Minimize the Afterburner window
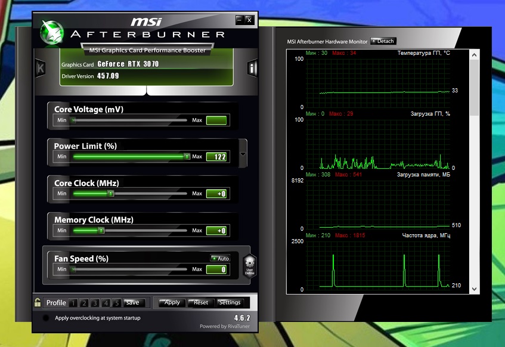 (x=239, y=20)
